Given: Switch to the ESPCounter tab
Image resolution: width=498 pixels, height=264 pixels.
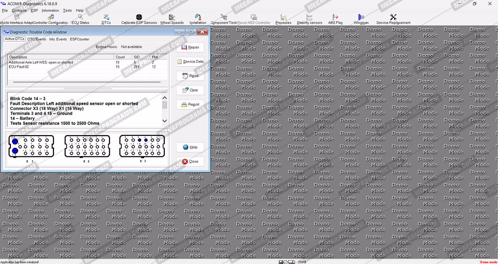Looking at the screenshot, I should pos(79,39).
